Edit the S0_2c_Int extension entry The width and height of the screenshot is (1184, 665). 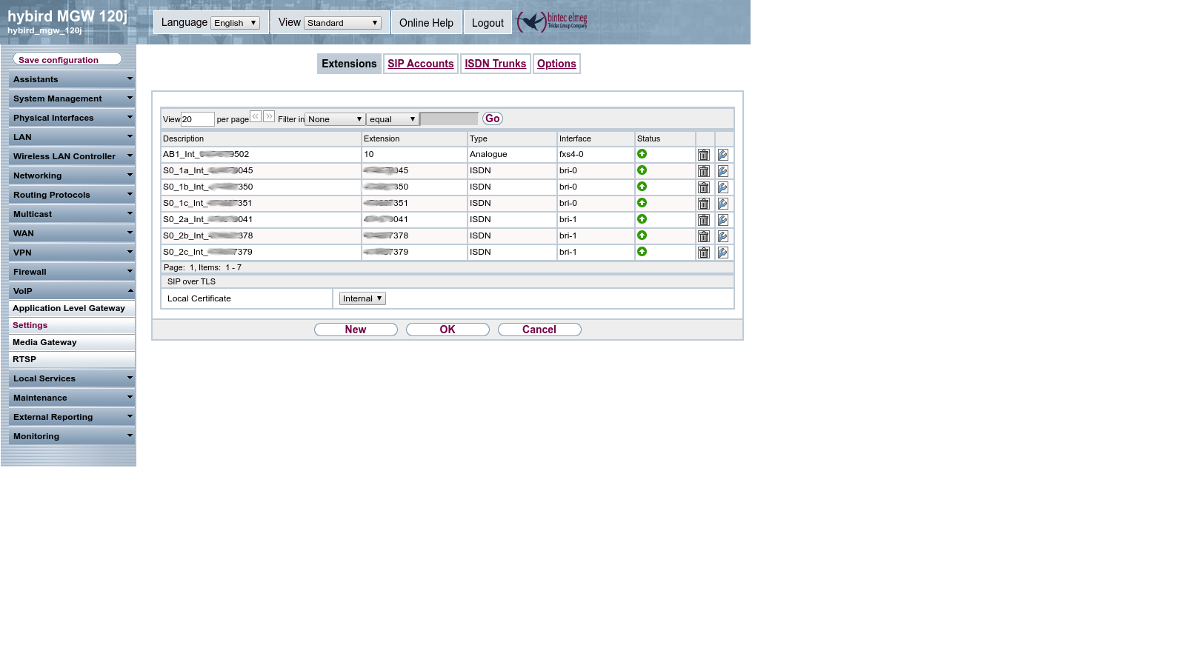coord(723,253)
